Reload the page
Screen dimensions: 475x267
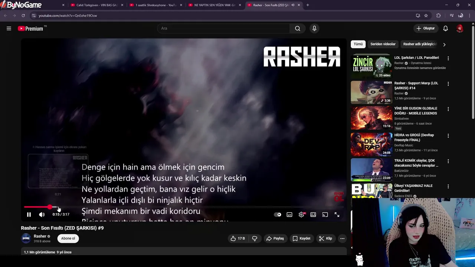tap(23, 16)
